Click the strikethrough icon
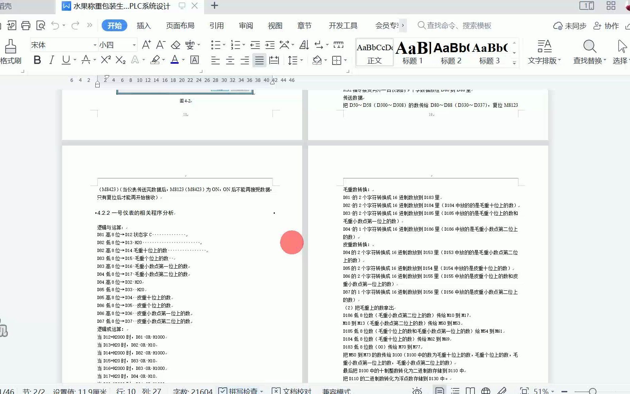630x394 pixels. pos(85,60)
